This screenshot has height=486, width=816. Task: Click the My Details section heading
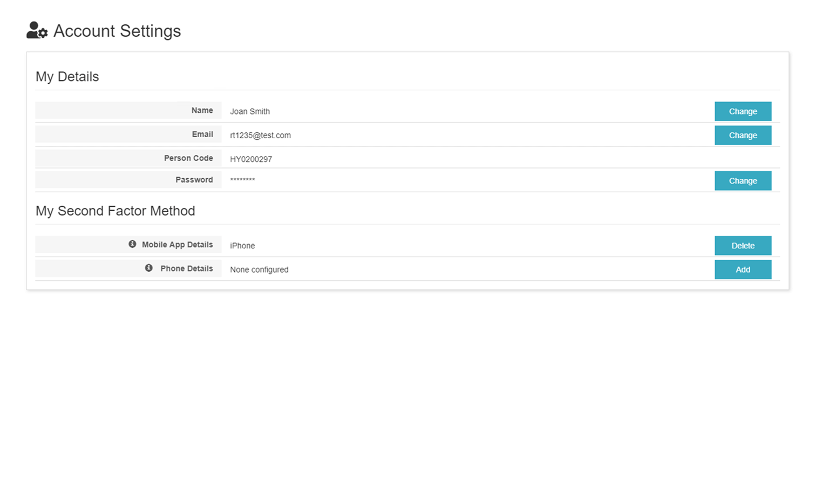click(67, 77)
